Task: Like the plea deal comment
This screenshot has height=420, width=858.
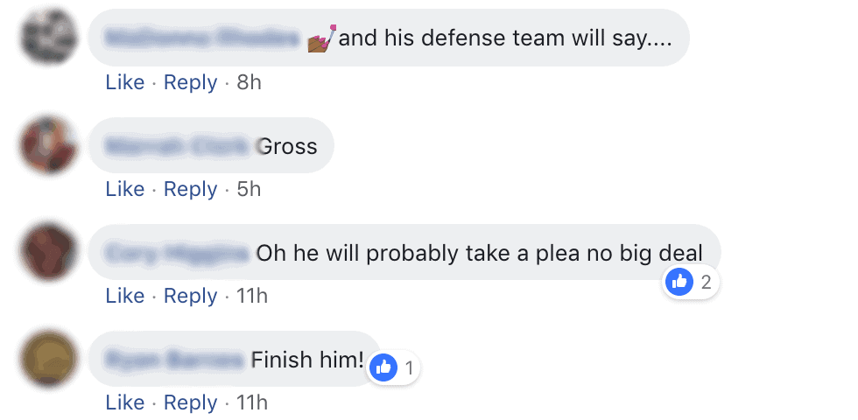Action: [124, 296]
